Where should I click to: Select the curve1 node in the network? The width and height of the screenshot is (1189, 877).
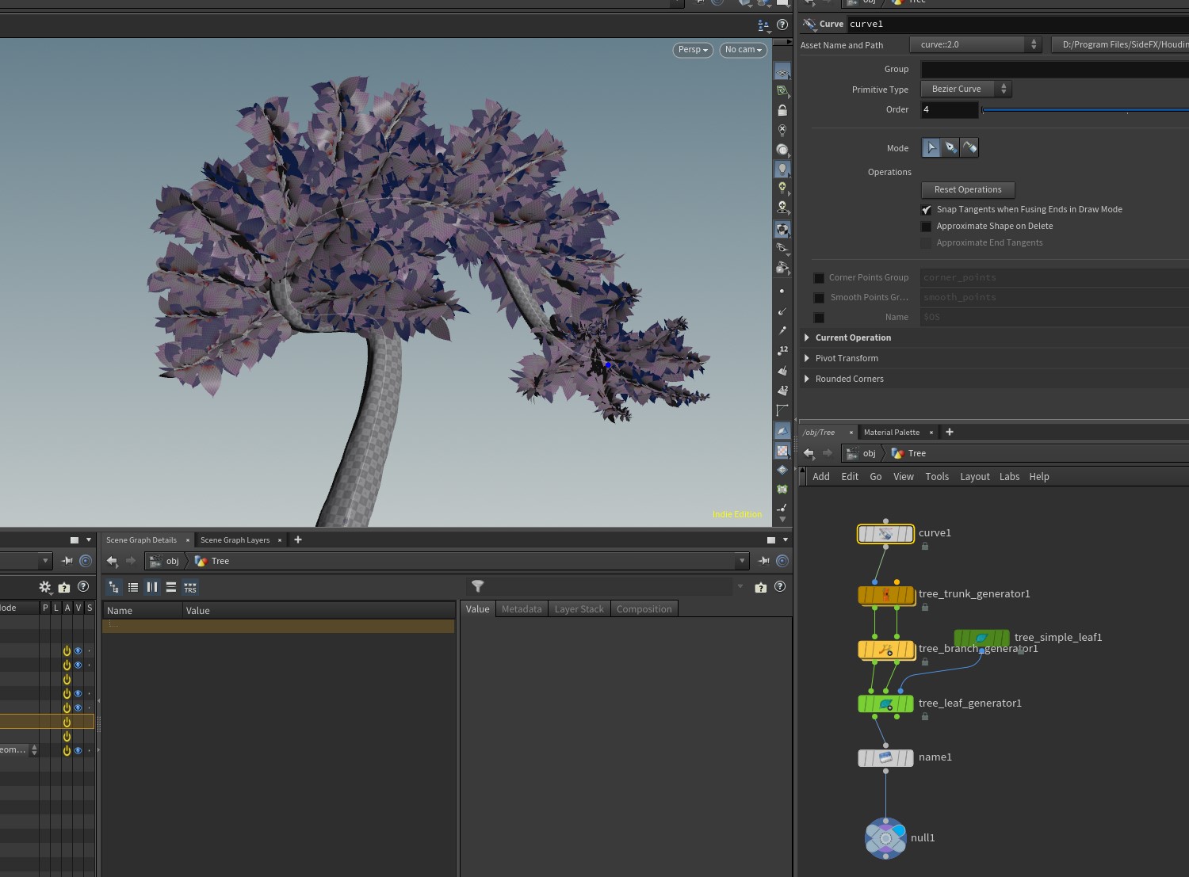tap(885, 534)
